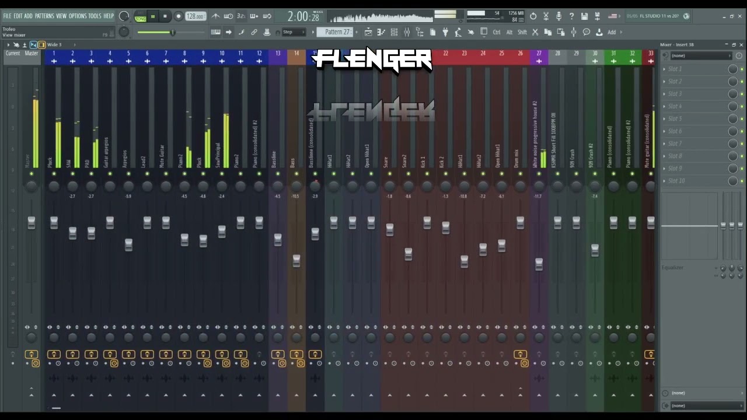Mute mixer track 13 Bassline
Image resolution: width=747 pixels, height=420 pixels.
[x=278, y=174]
